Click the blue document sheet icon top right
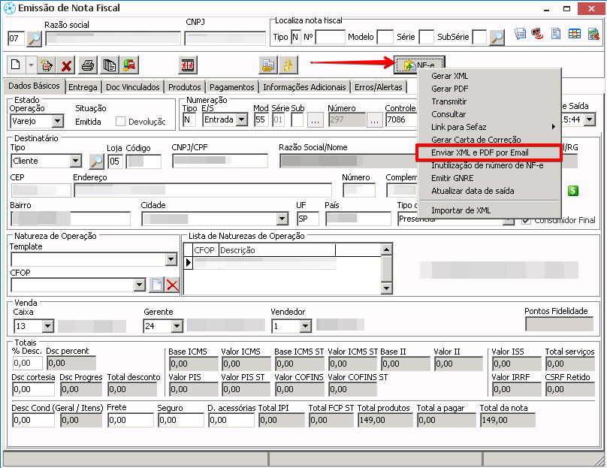 click(555, 34)
